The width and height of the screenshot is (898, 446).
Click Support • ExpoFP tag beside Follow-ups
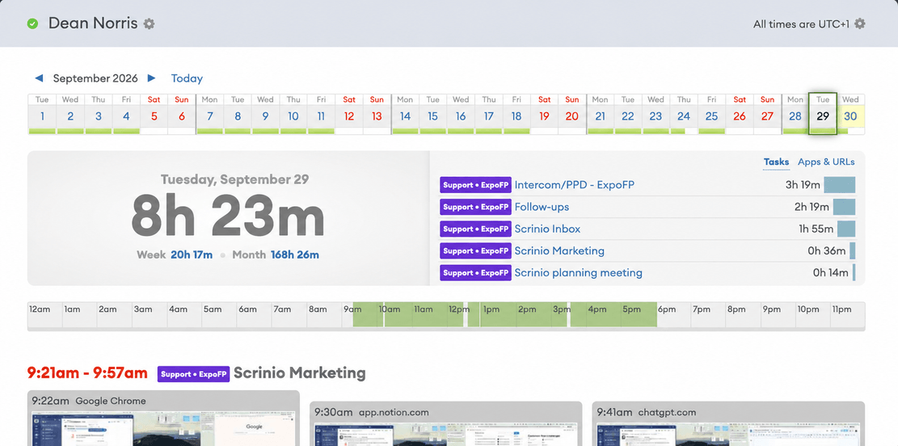pos(475,207)
